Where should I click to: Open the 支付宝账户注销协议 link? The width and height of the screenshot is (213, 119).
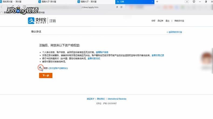click(x=58, y=68)
